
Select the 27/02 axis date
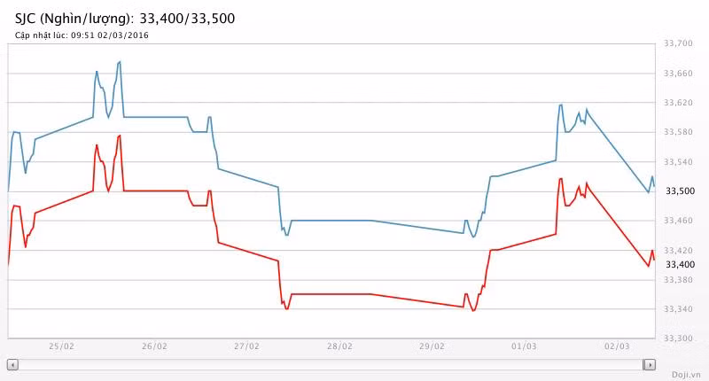tap(247, 346)
